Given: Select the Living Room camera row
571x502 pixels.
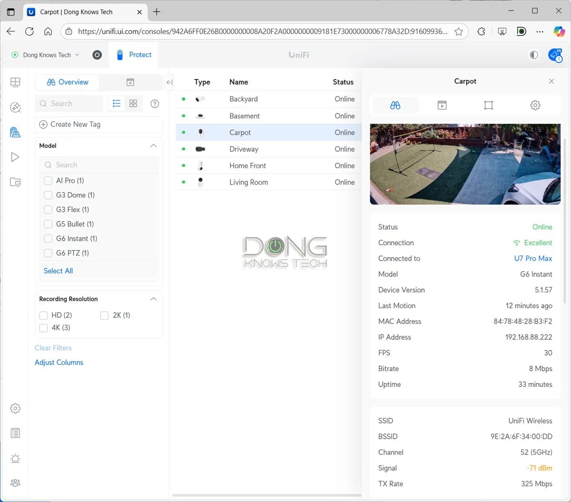Looking at the screenshot, I should [x=268, y=182].
